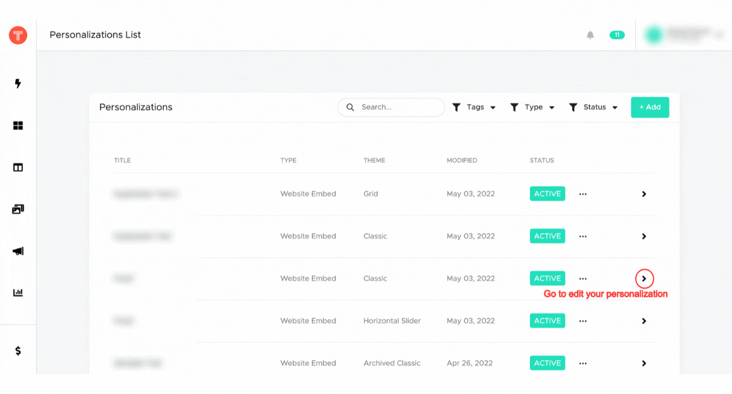Open Archived Classic row's edit arrow

point(644,363)
